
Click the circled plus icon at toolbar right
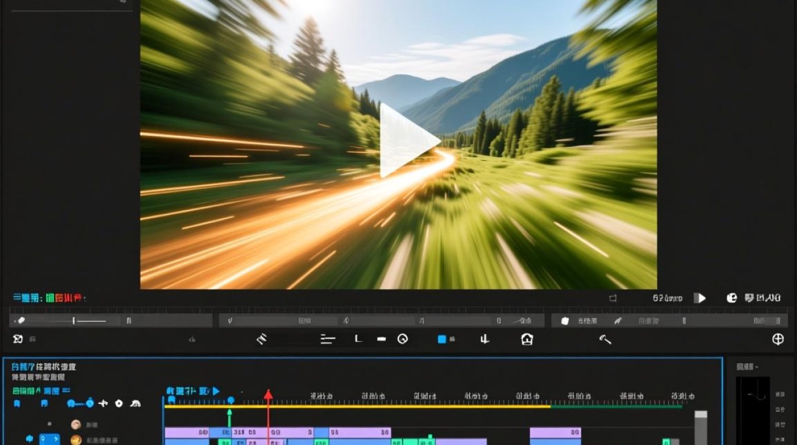point(778,339)
